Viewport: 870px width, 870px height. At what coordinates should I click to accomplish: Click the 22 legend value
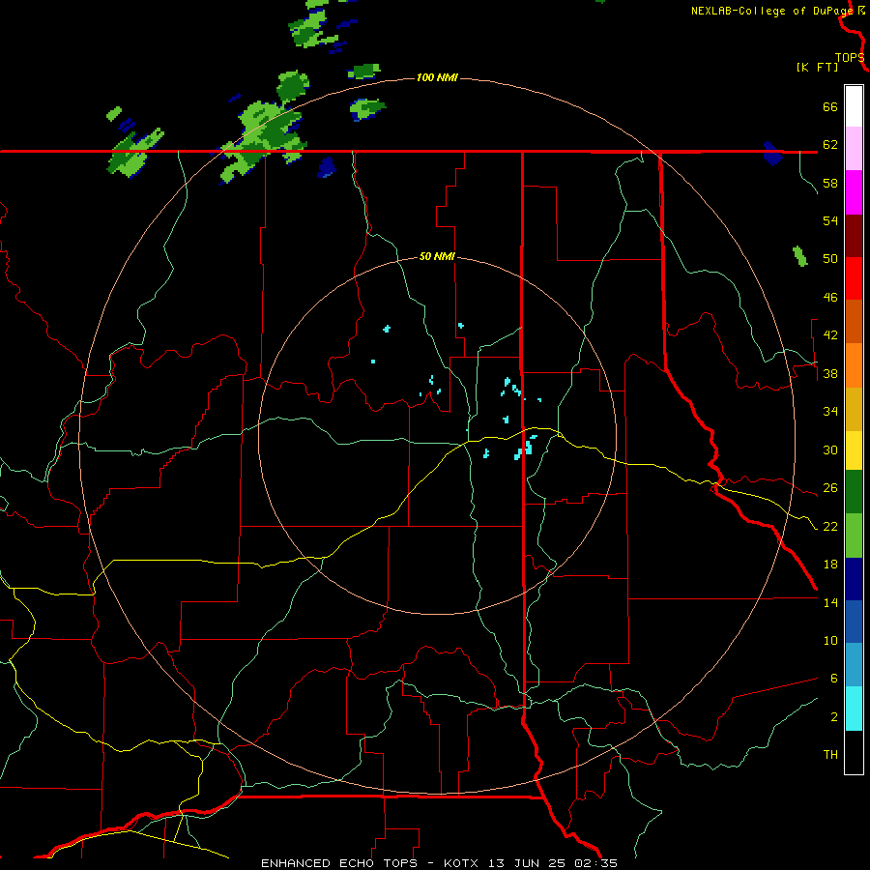tap(830, 526)
